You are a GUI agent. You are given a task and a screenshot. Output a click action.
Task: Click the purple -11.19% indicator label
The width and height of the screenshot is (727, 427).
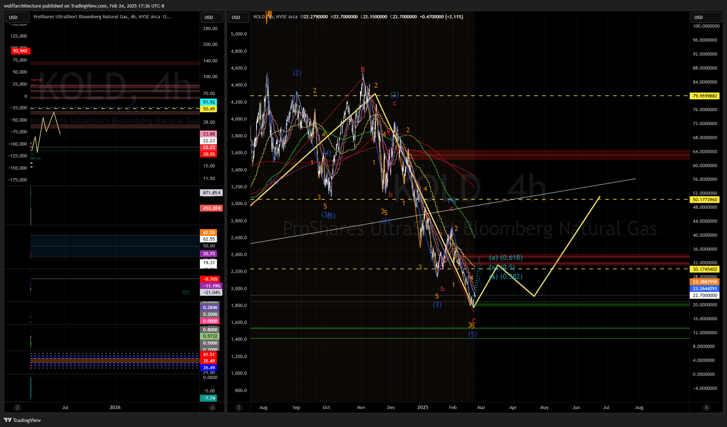pos(211,286)
